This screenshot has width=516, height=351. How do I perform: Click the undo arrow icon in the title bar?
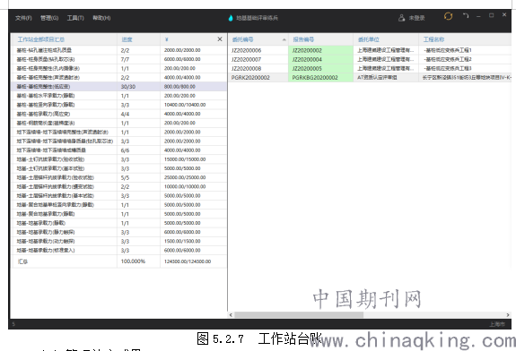[466, 16]
